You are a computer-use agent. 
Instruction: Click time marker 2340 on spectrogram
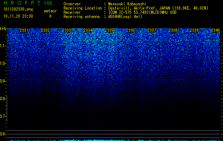(x=216, y=30)
